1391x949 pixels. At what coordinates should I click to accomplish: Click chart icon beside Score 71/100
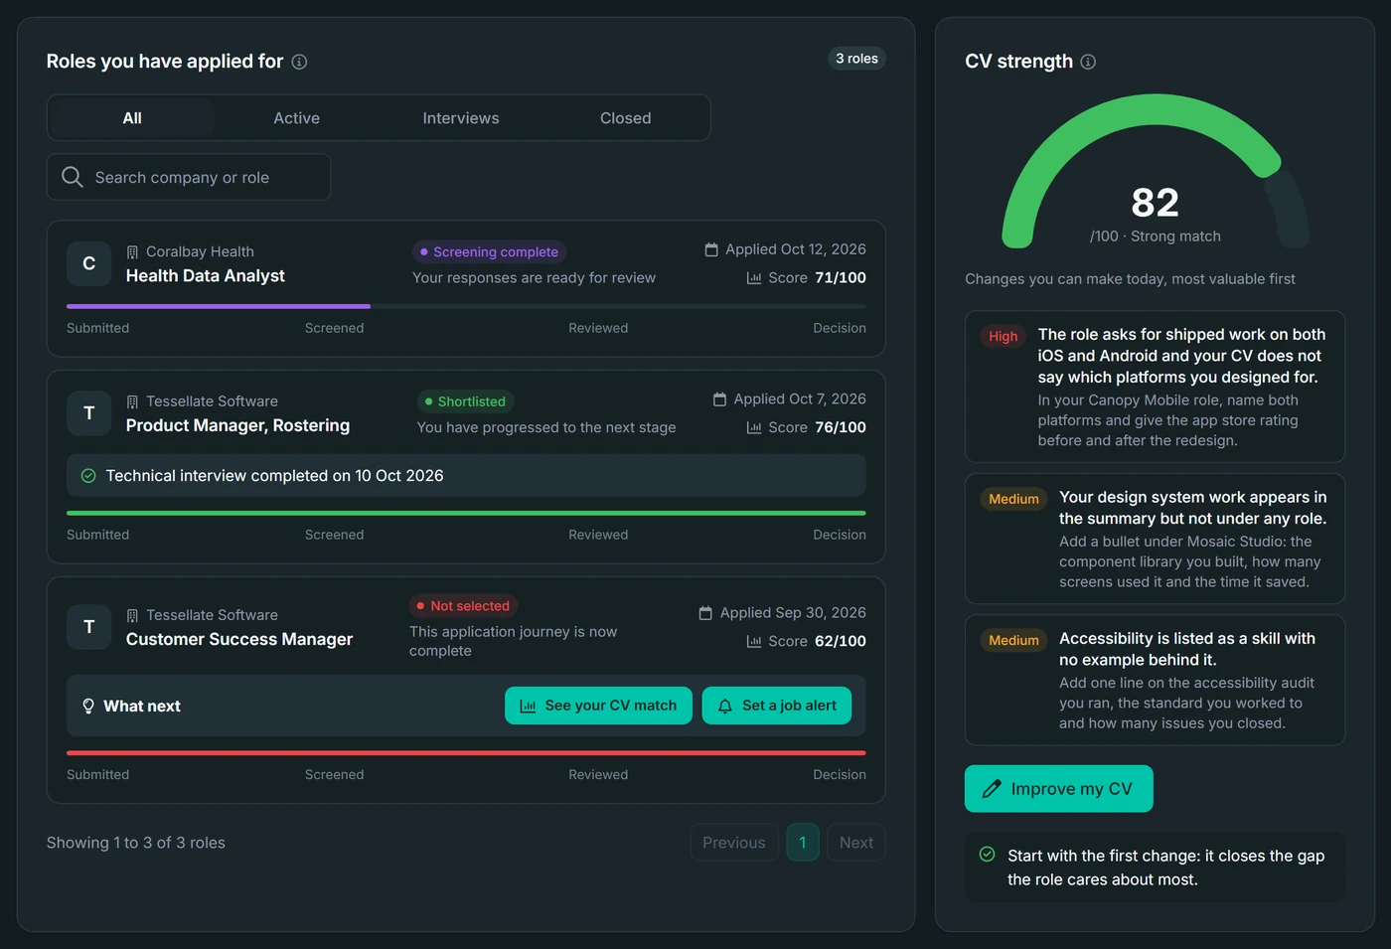click(x=754, y=278)
